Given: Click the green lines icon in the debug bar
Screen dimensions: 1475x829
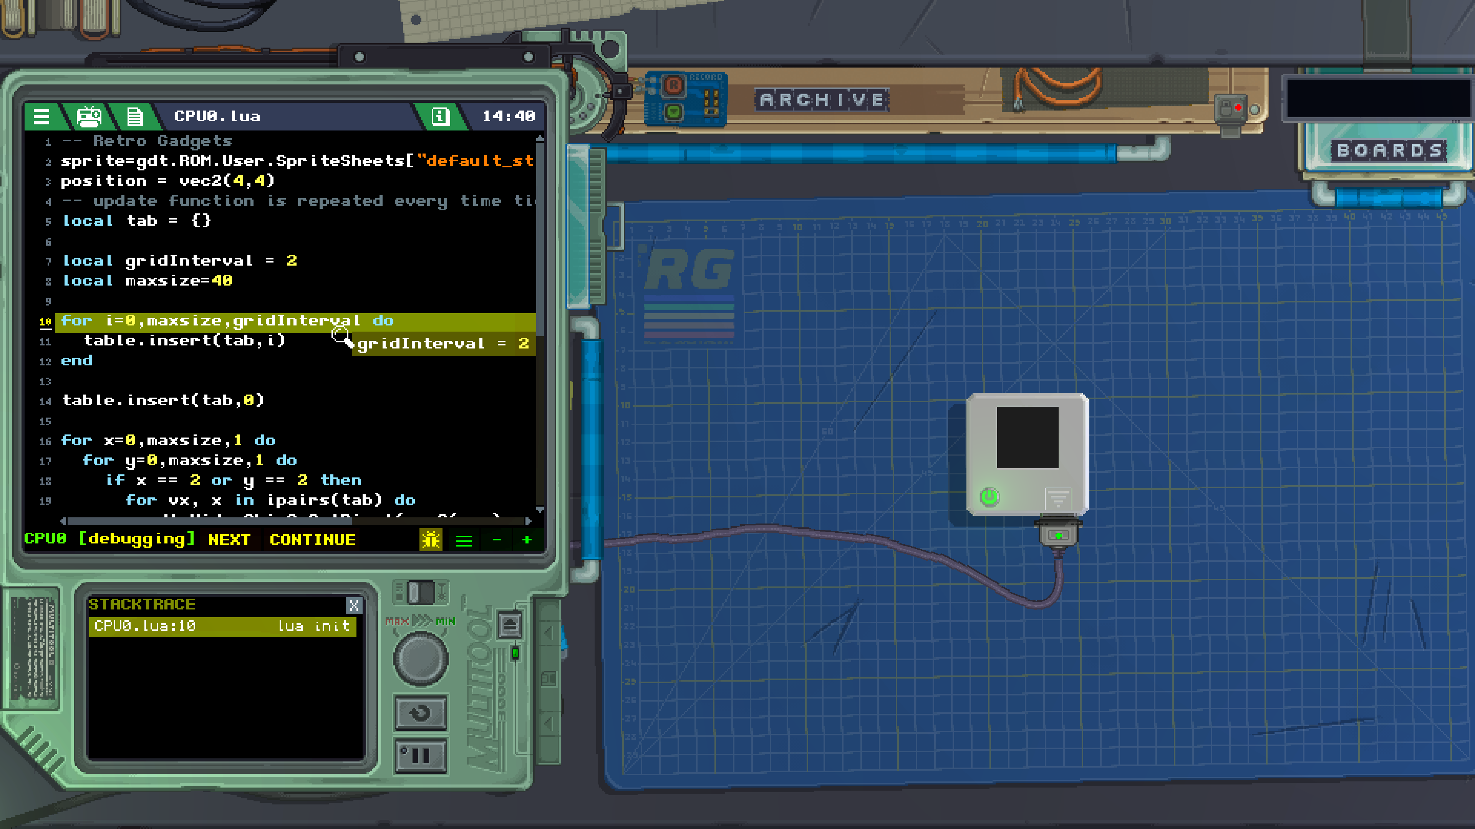Looking at the screenshot, I should coord(464,540).
